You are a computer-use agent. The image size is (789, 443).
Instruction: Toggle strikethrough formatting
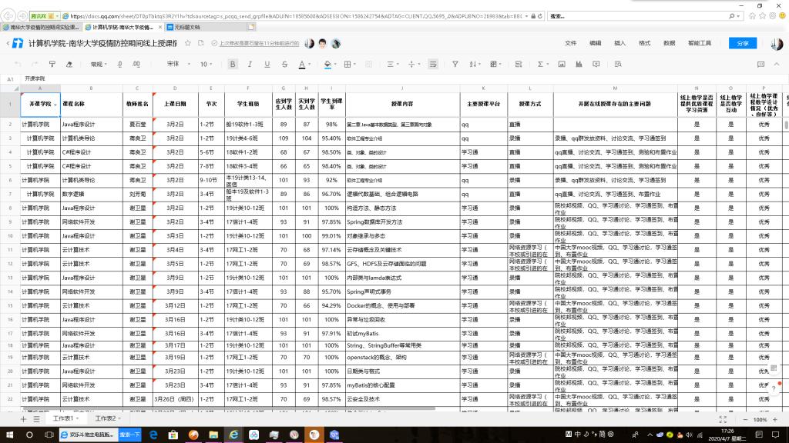pyautogui.click(x=284, y=64)
